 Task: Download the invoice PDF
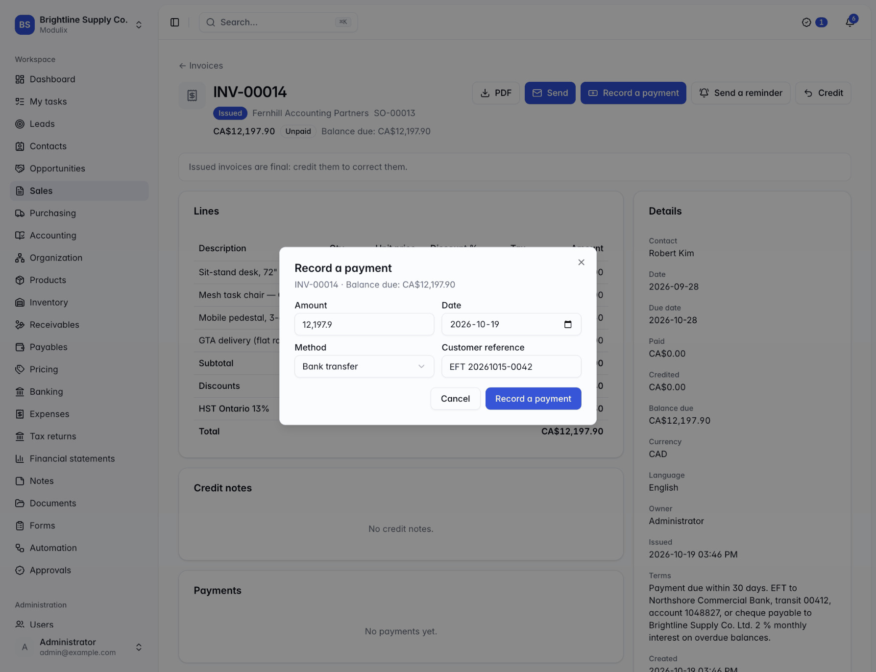click(x=496, y=93)
